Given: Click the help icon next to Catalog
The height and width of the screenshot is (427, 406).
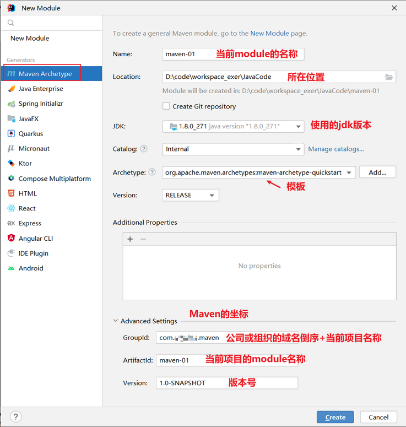Looking at the screenshot, I should (144, 149).
